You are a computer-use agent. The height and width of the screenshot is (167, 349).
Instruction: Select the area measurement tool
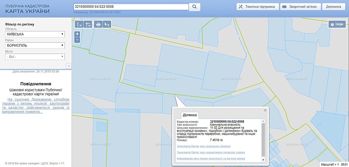[x=88, y=25]
